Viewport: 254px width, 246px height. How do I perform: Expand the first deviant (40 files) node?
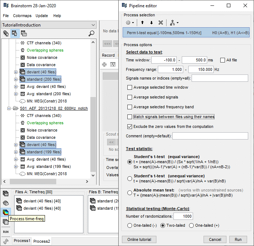[16, 72]
